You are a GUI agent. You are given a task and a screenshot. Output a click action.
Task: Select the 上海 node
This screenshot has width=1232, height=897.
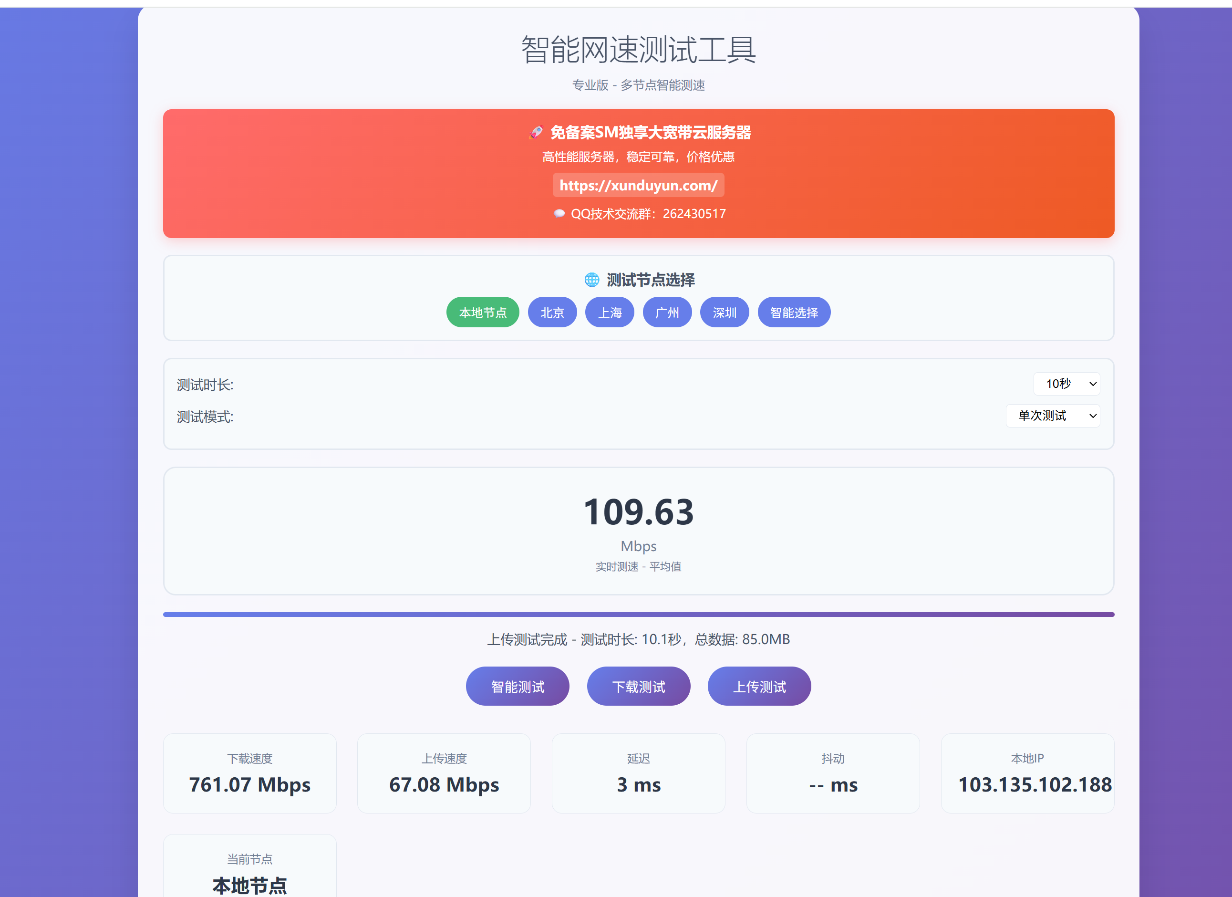610,313
